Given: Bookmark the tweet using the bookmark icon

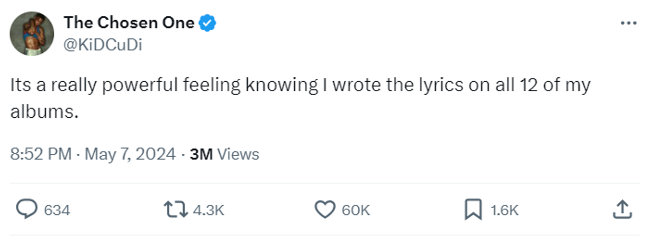Looking at the screenshot, I should 473,209.
